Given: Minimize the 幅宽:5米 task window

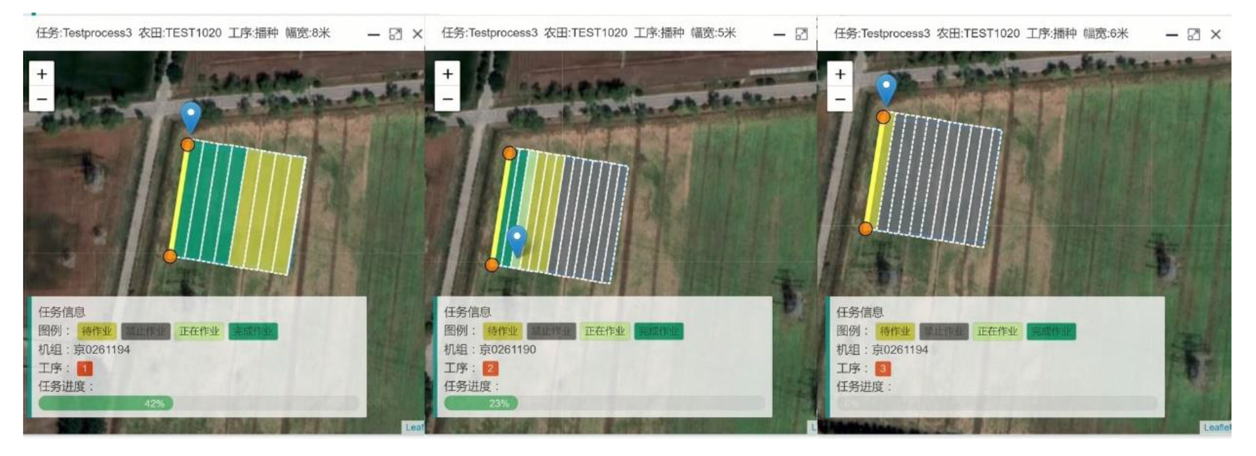Looking at the screenshot, I should pyautogui.click(x=779, y=35).
